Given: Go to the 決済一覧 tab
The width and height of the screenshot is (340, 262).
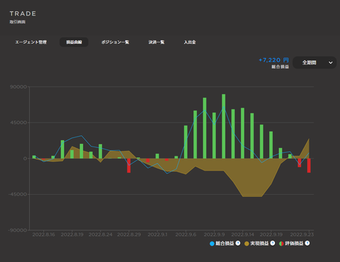Looking at the screenshot, I should pos(157,42).
